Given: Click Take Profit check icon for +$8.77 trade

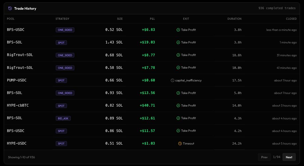Looking at the screenshot, I should [x=178, y=55].
